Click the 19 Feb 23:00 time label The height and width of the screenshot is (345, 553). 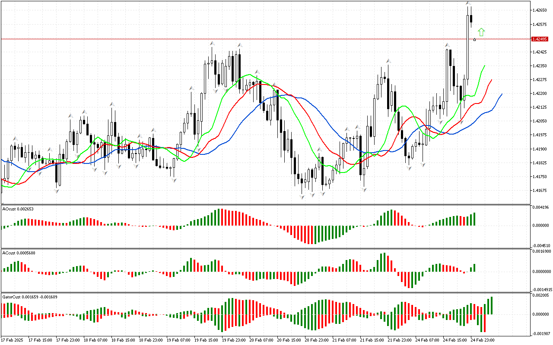click(x=234, y=340)
